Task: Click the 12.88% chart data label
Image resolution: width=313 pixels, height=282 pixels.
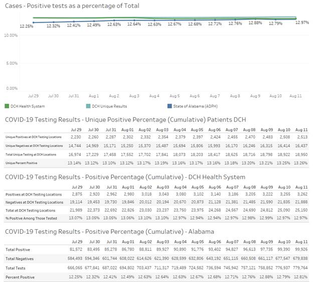Action: click(255, 23)
